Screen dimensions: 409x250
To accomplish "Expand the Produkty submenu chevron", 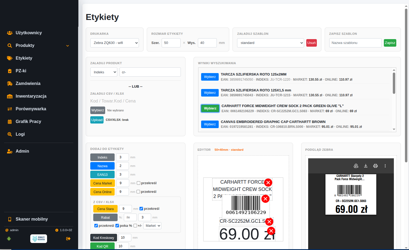I will (68, 46).
